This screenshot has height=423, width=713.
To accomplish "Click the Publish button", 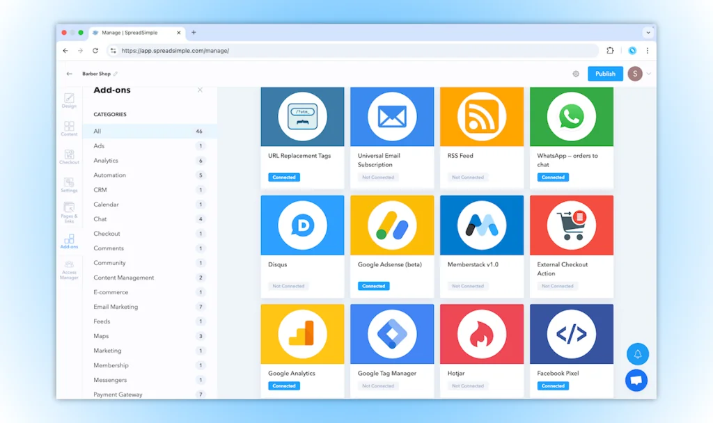I will tap(605, 73).
